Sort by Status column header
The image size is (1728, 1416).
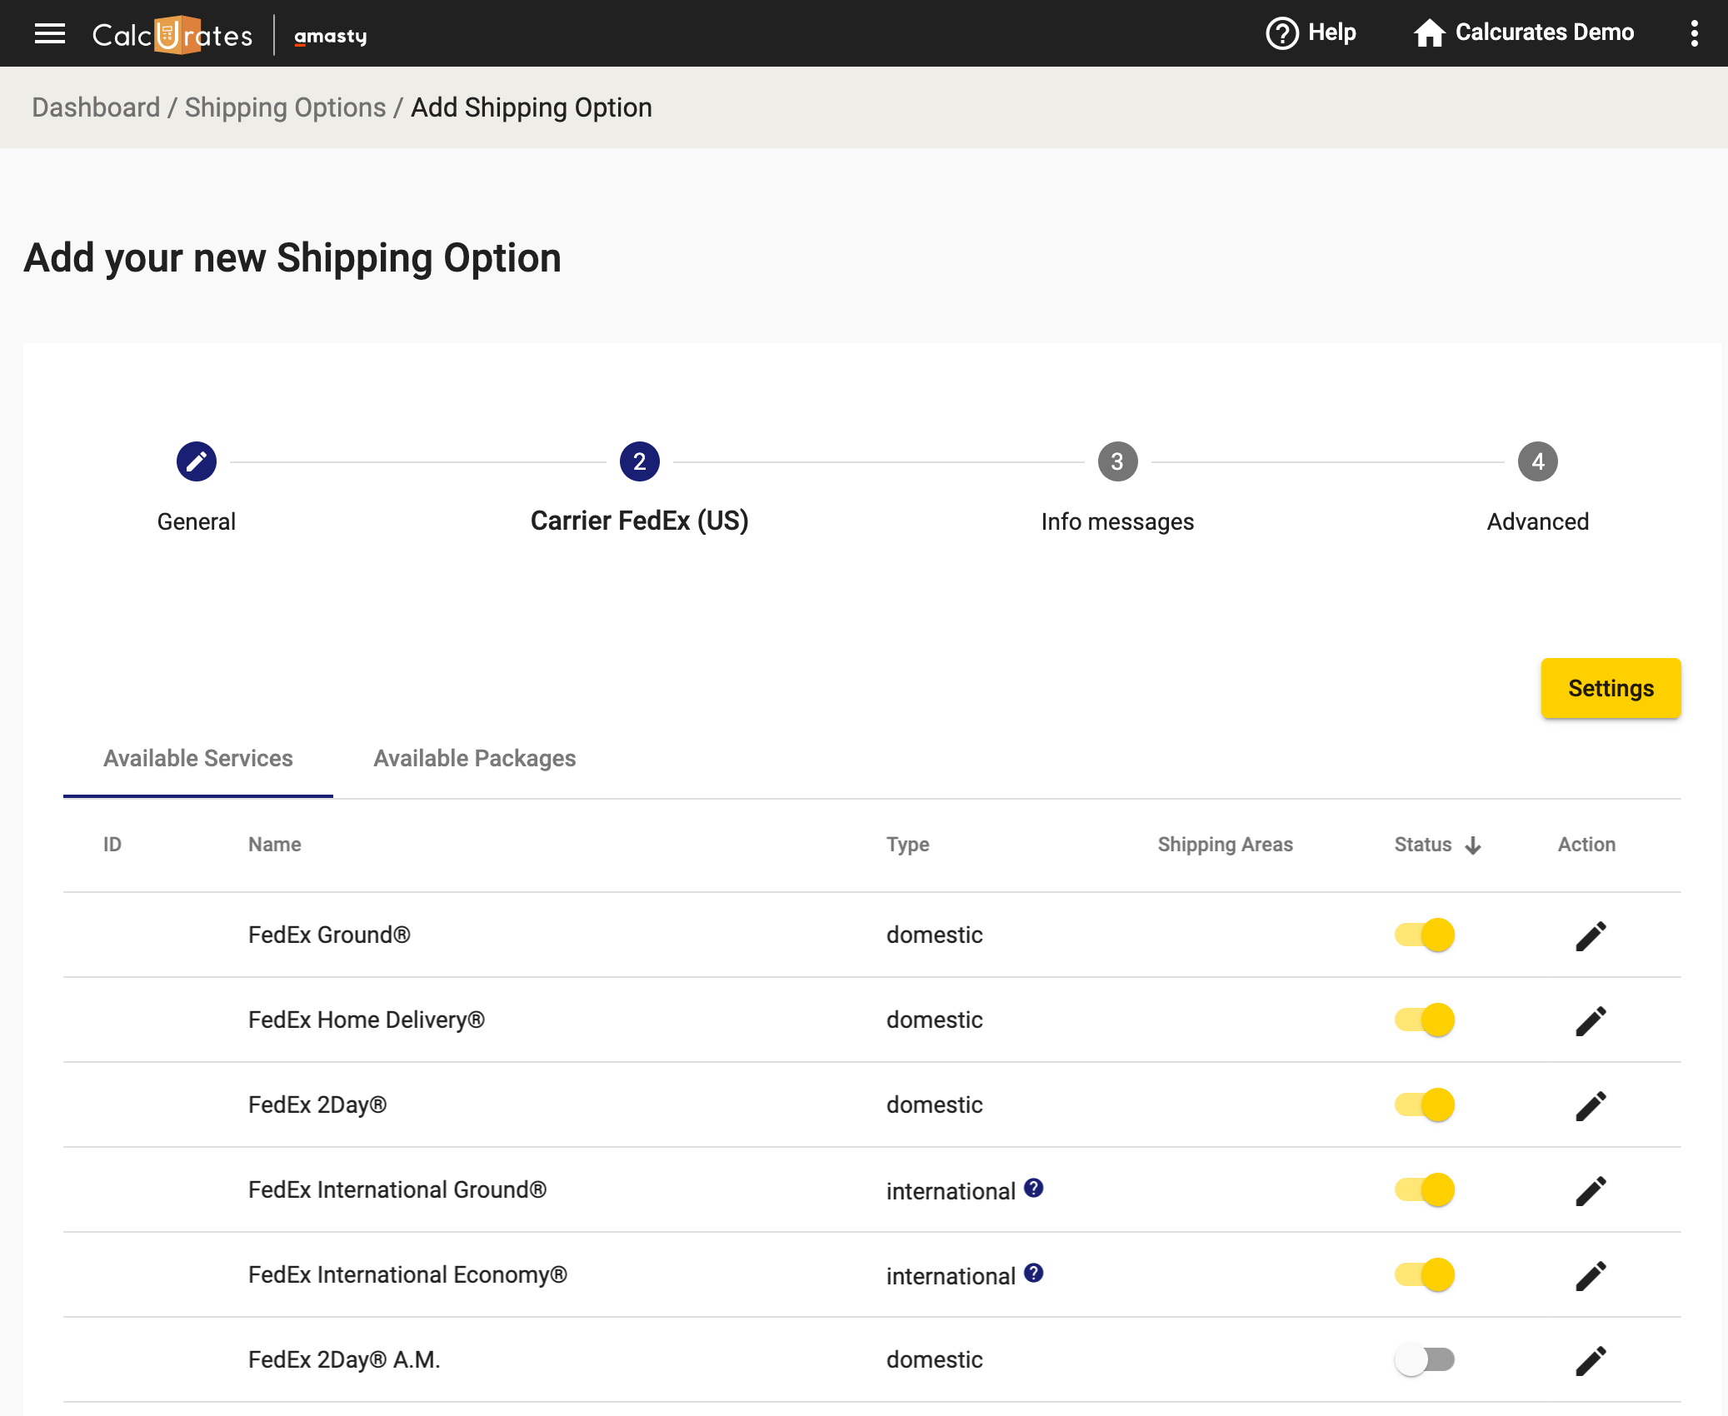[1423, 845]
